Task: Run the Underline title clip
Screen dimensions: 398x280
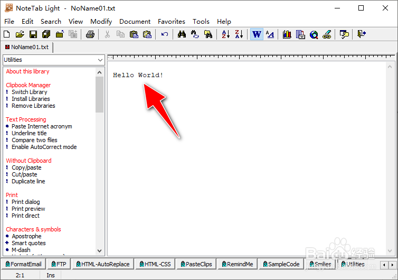Action: click(x=29, y=133)
